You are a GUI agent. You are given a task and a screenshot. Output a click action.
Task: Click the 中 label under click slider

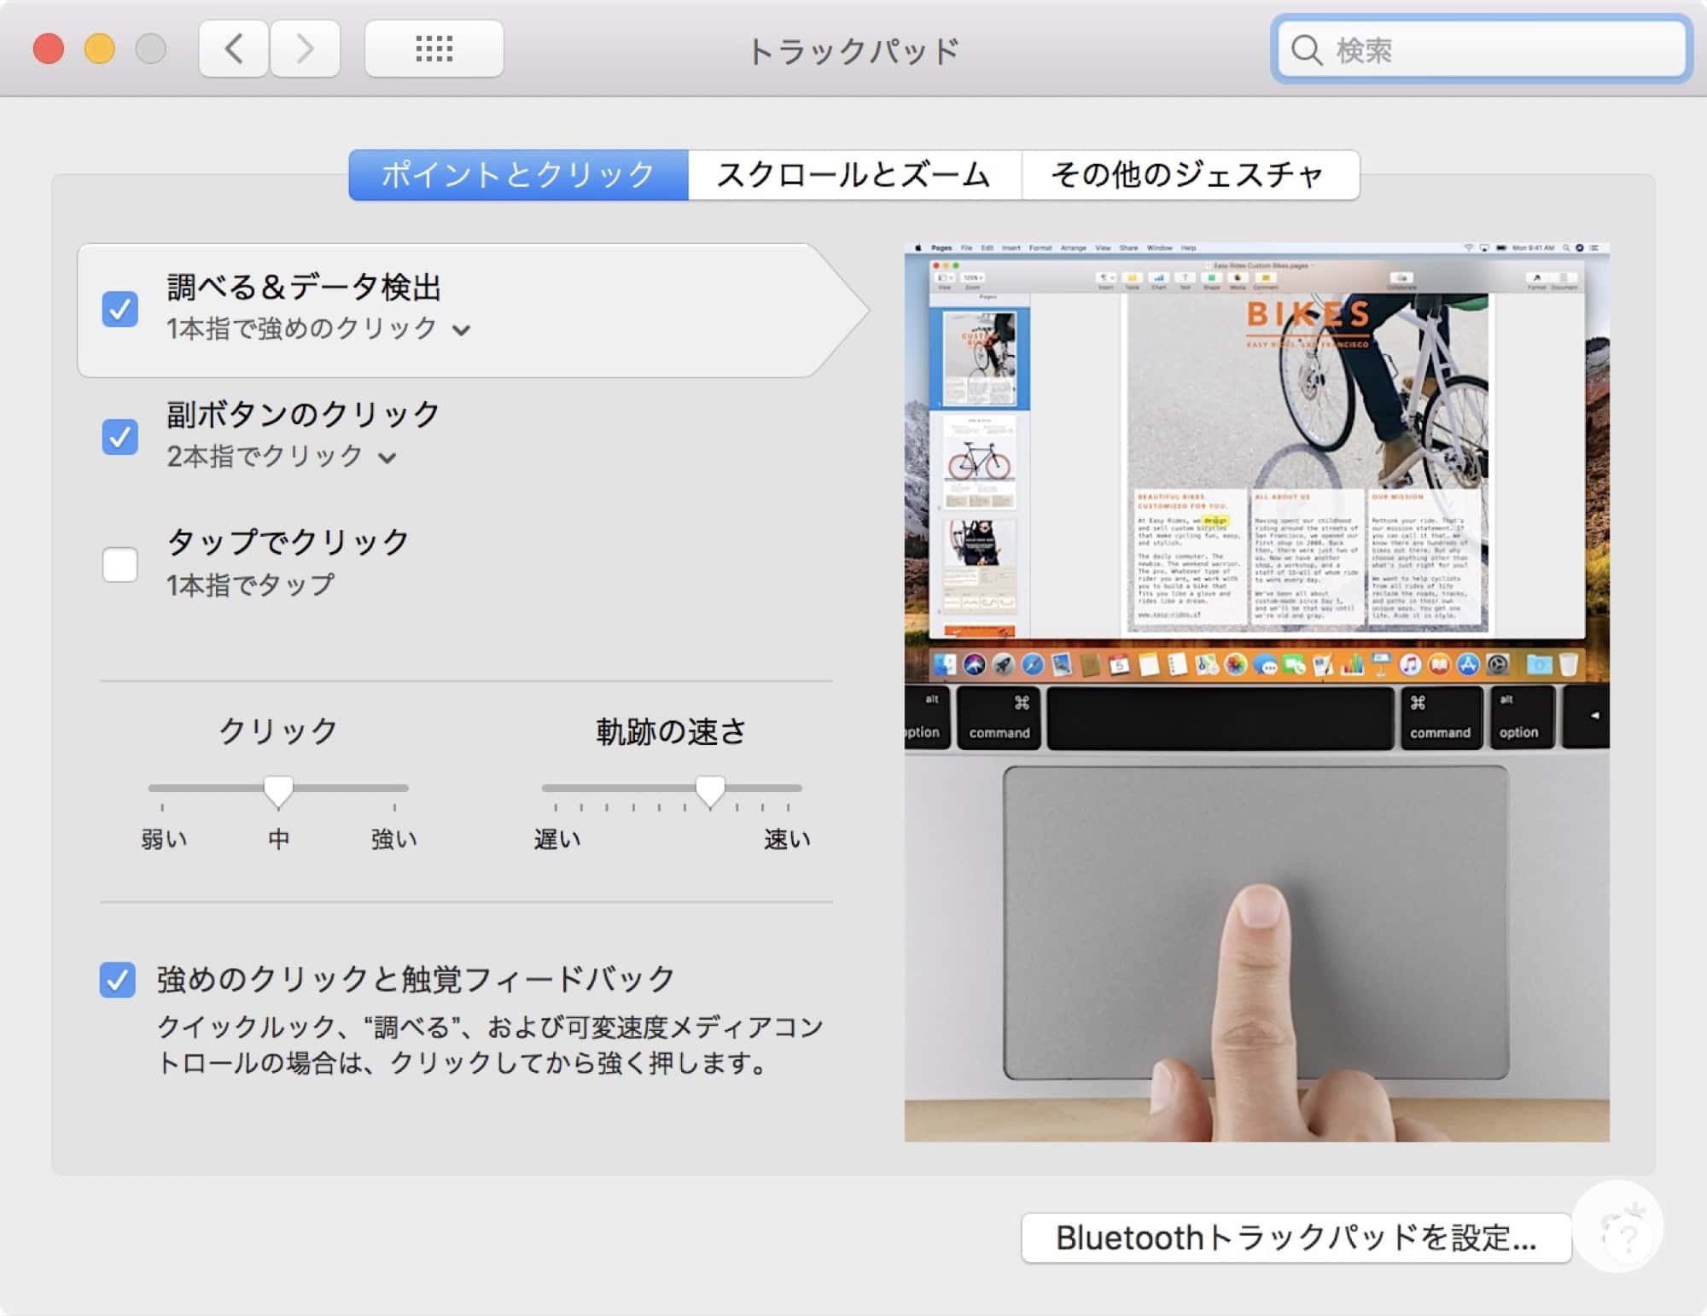click(279, 839)
